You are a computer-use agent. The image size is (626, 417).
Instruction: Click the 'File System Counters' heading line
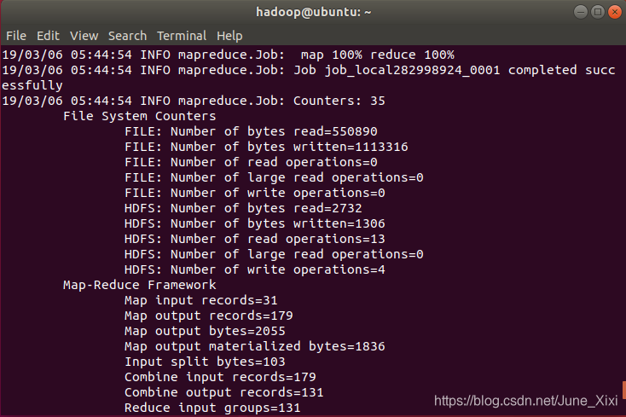tap(139, 116)
